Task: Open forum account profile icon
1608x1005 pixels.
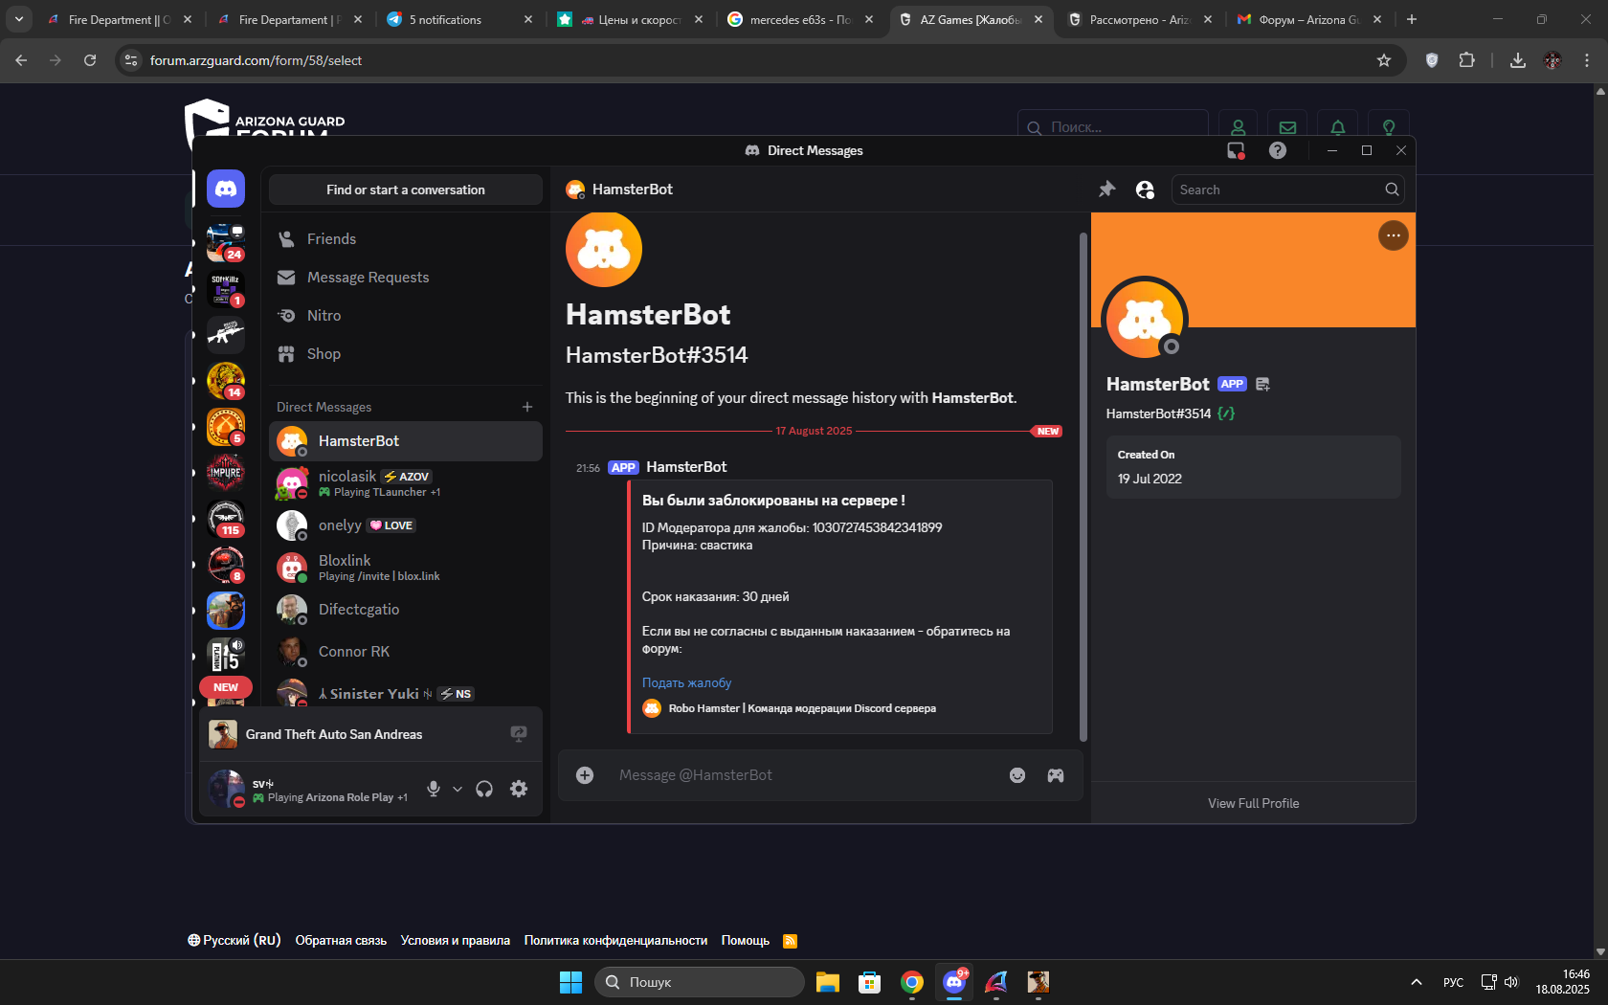Action: point(1238,127)
